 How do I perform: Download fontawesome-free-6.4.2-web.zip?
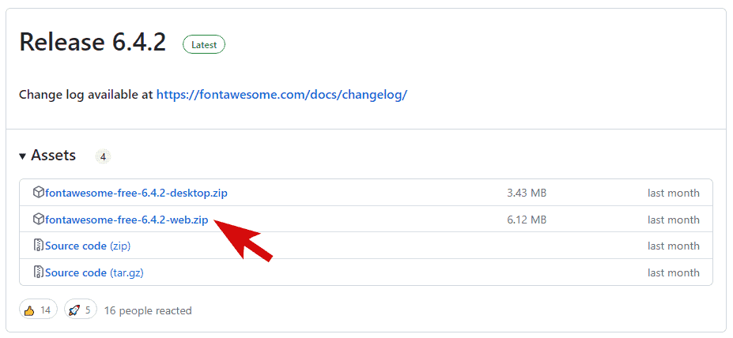(x=127, y=220)
